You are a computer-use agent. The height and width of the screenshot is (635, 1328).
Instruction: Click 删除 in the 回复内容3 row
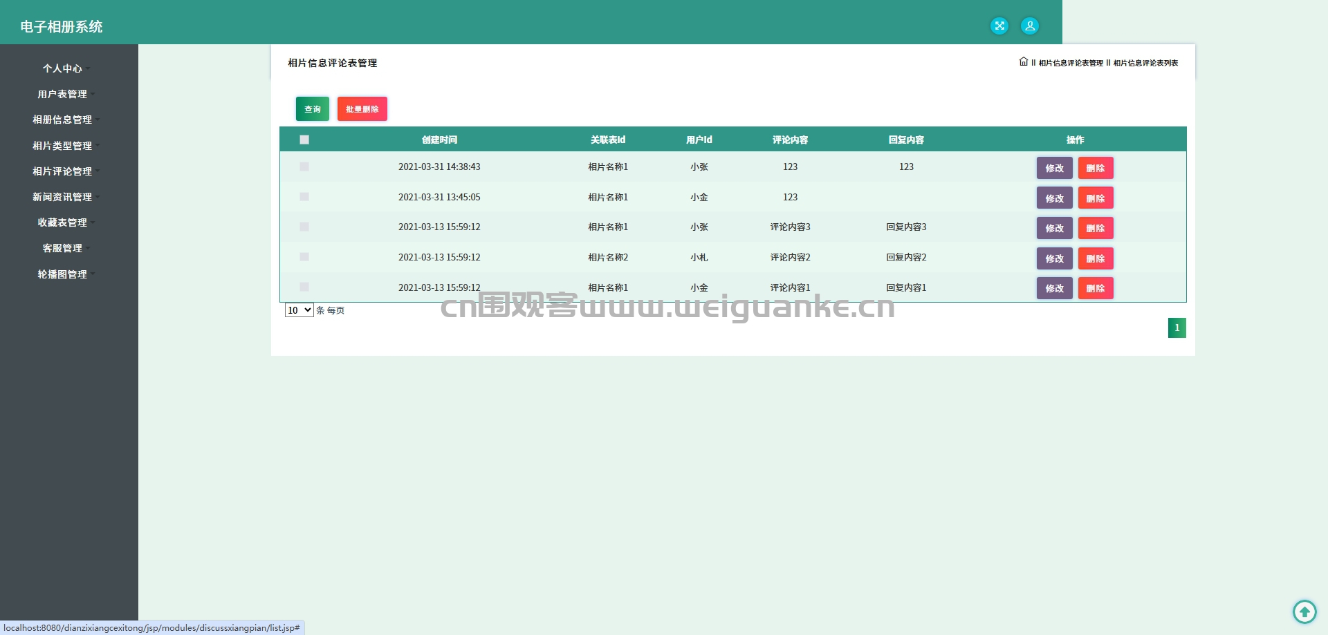click(x=1096, y=228)
